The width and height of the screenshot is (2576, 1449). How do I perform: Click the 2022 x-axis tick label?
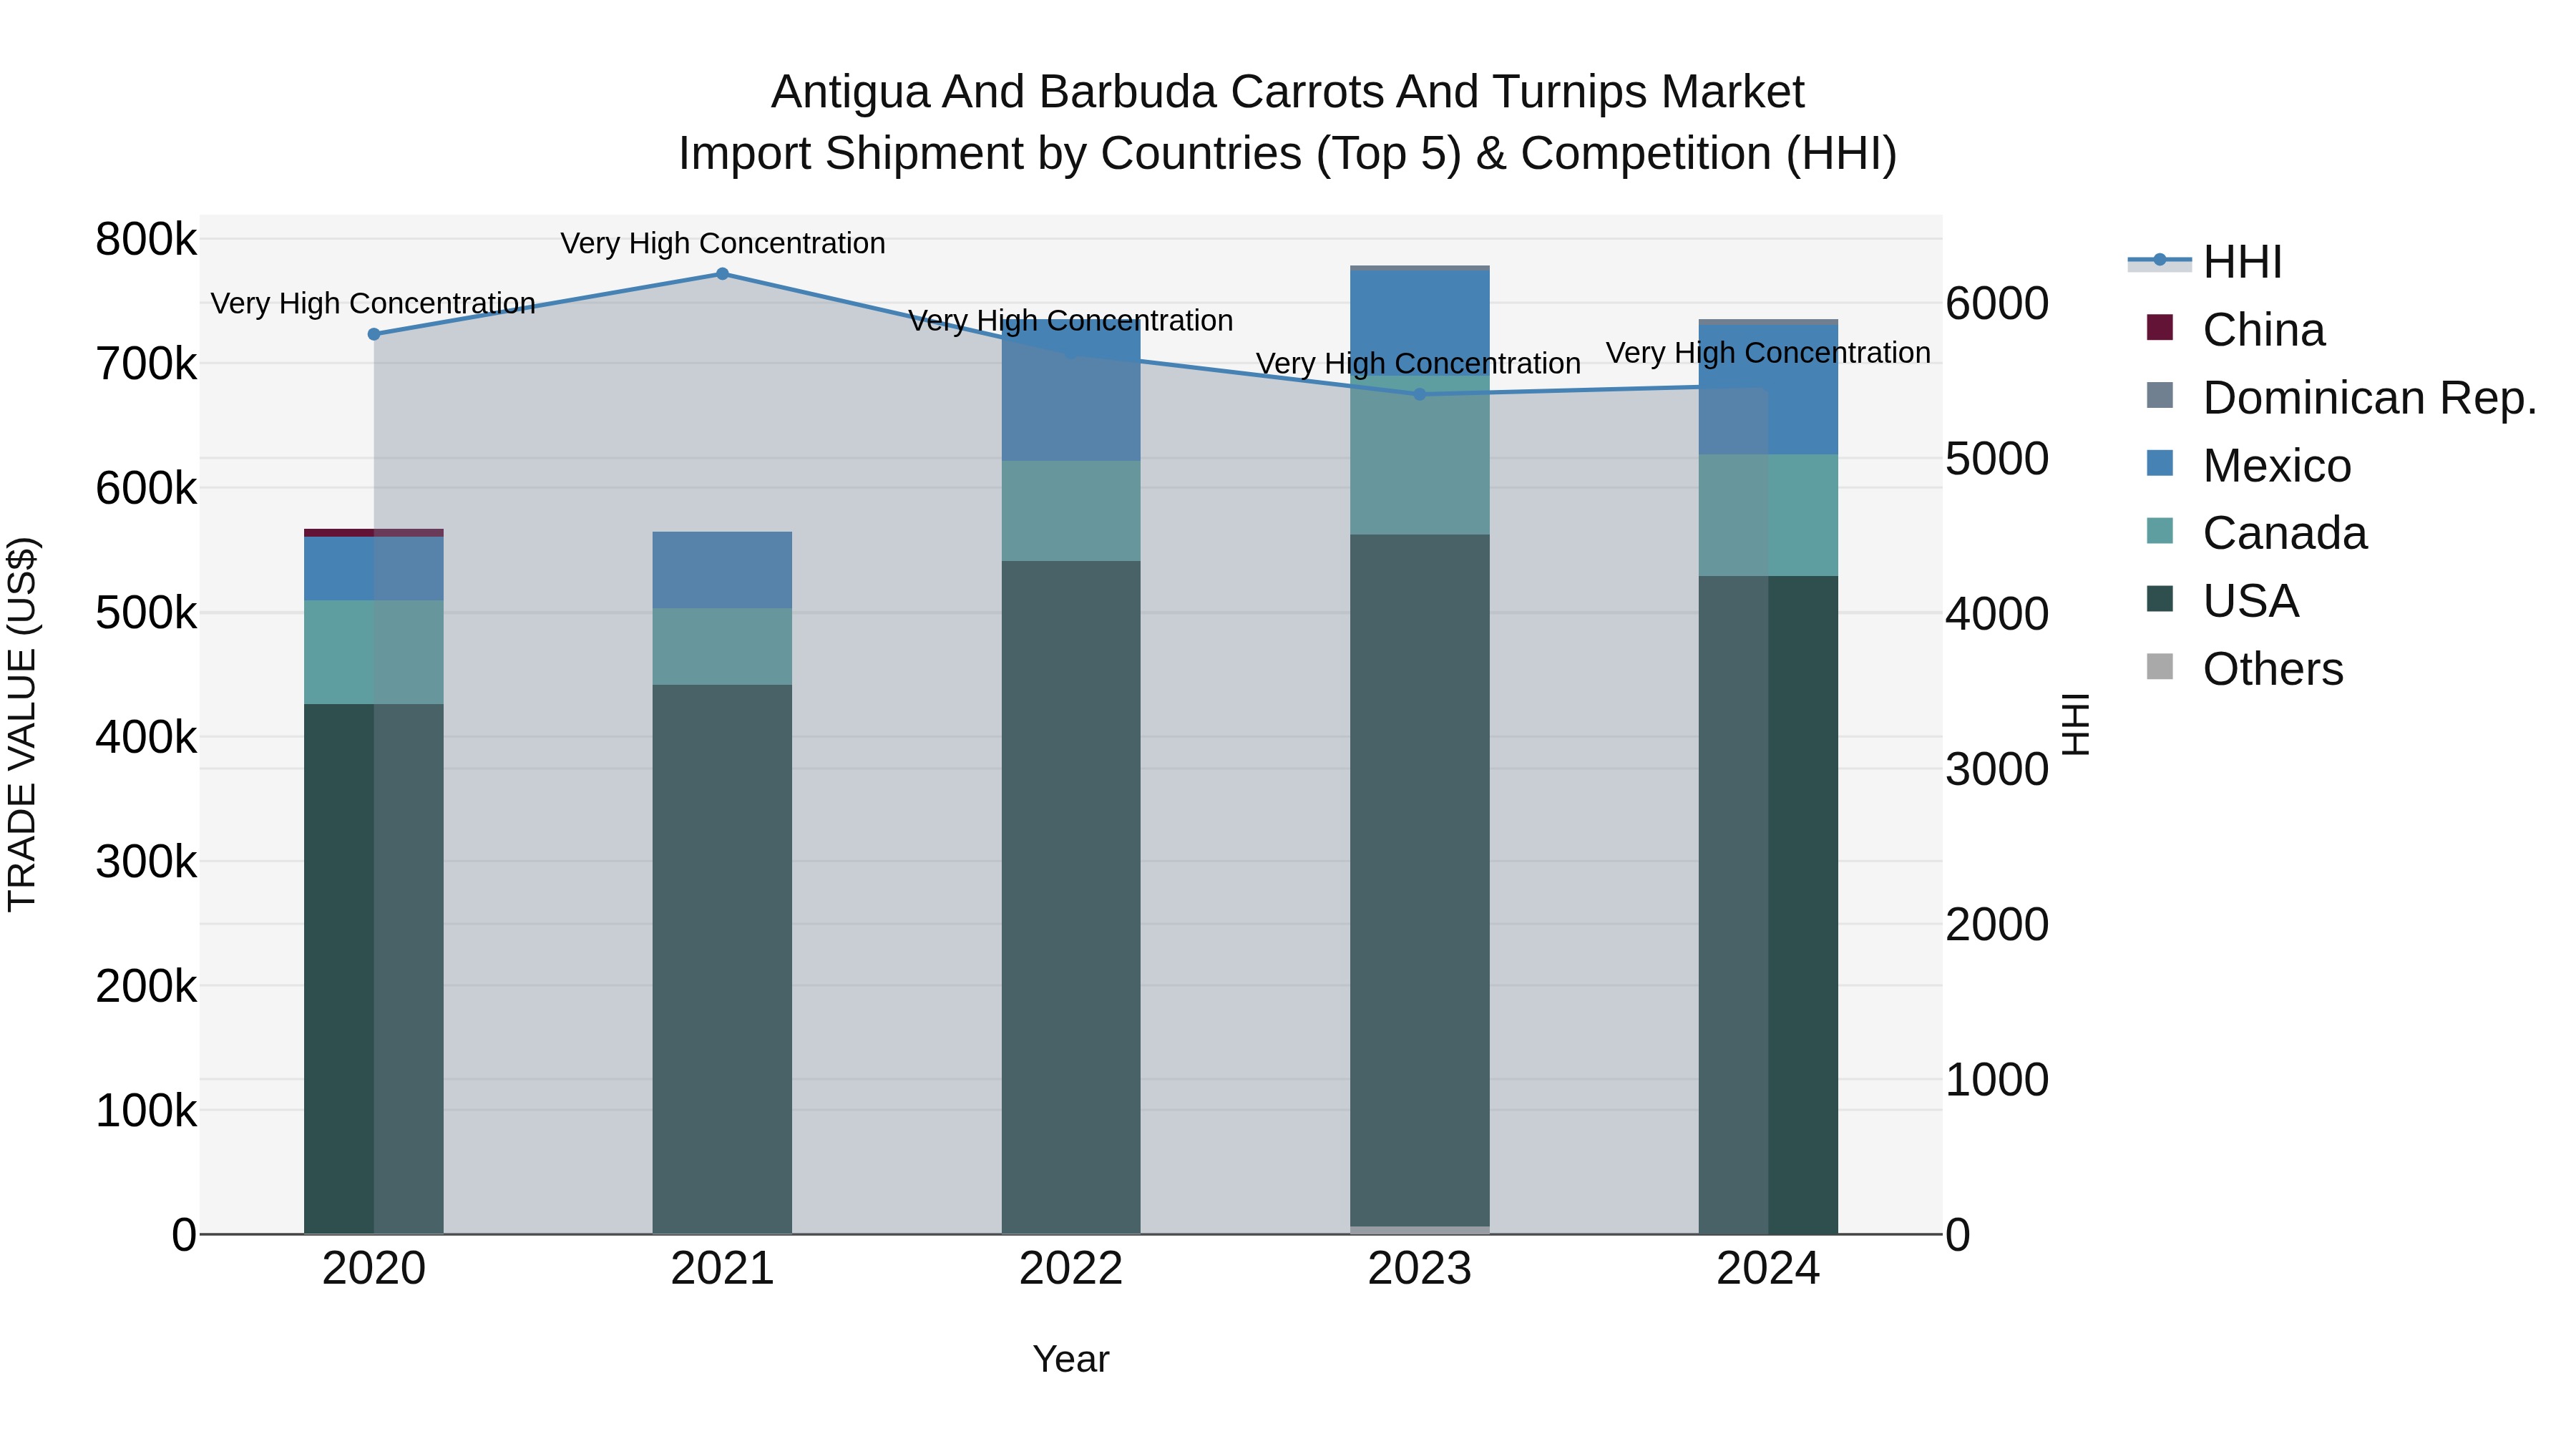pyautogui.click(x=1071, y=1269)
